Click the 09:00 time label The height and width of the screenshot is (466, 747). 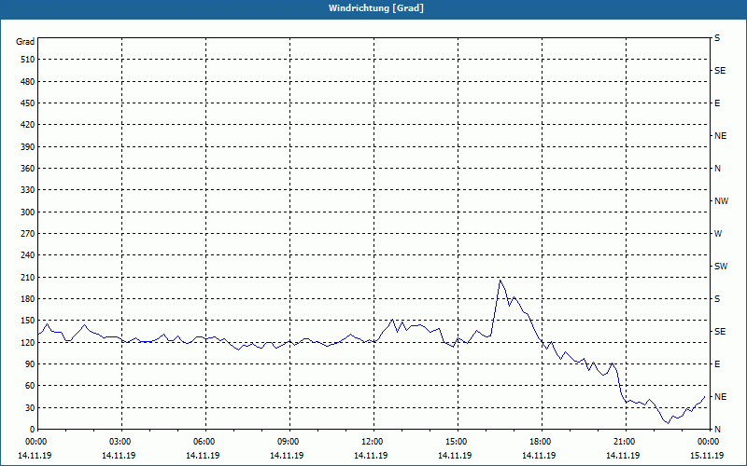289,442
